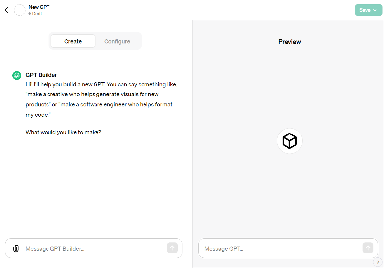Click the 'What would you like to make?' text
384x268 pixels.
point(63,132)
